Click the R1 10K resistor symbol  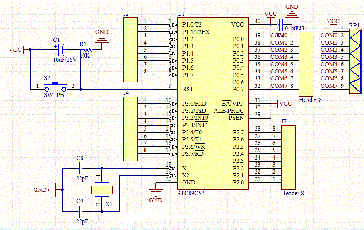coord(87,50)
